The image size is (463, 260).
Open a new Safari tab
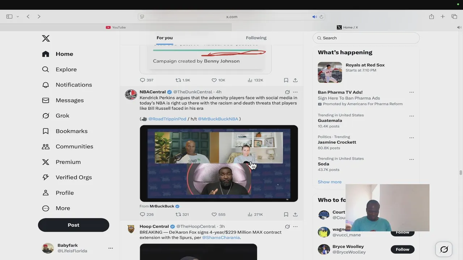tap(443, 17)
